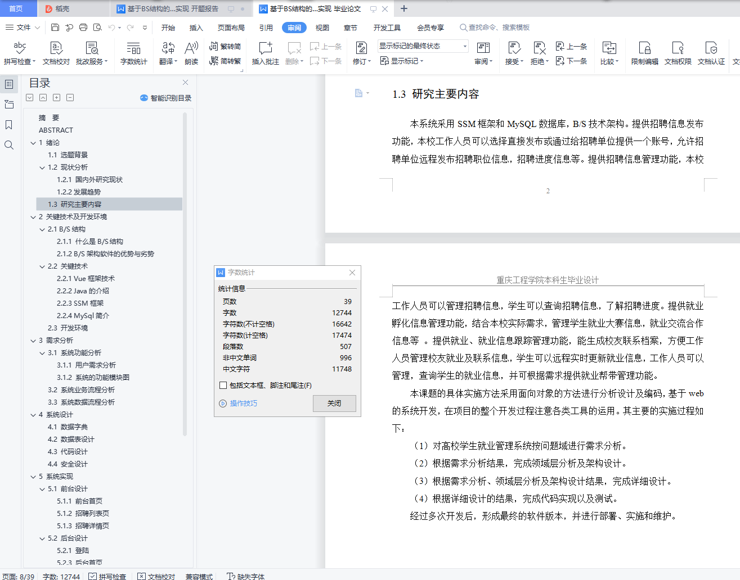Collapse the 1 绪论 section chevron
Screen dimensions: 740x580
click(x=33, y=143)
